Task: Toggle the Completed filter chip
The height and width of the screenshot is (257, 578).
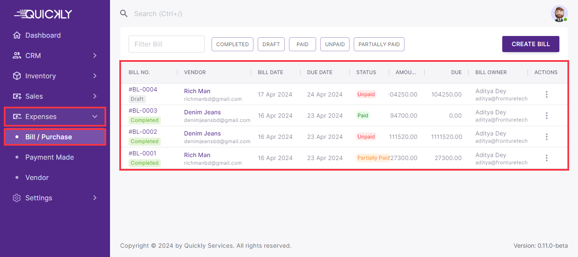Action: (232, 44)
